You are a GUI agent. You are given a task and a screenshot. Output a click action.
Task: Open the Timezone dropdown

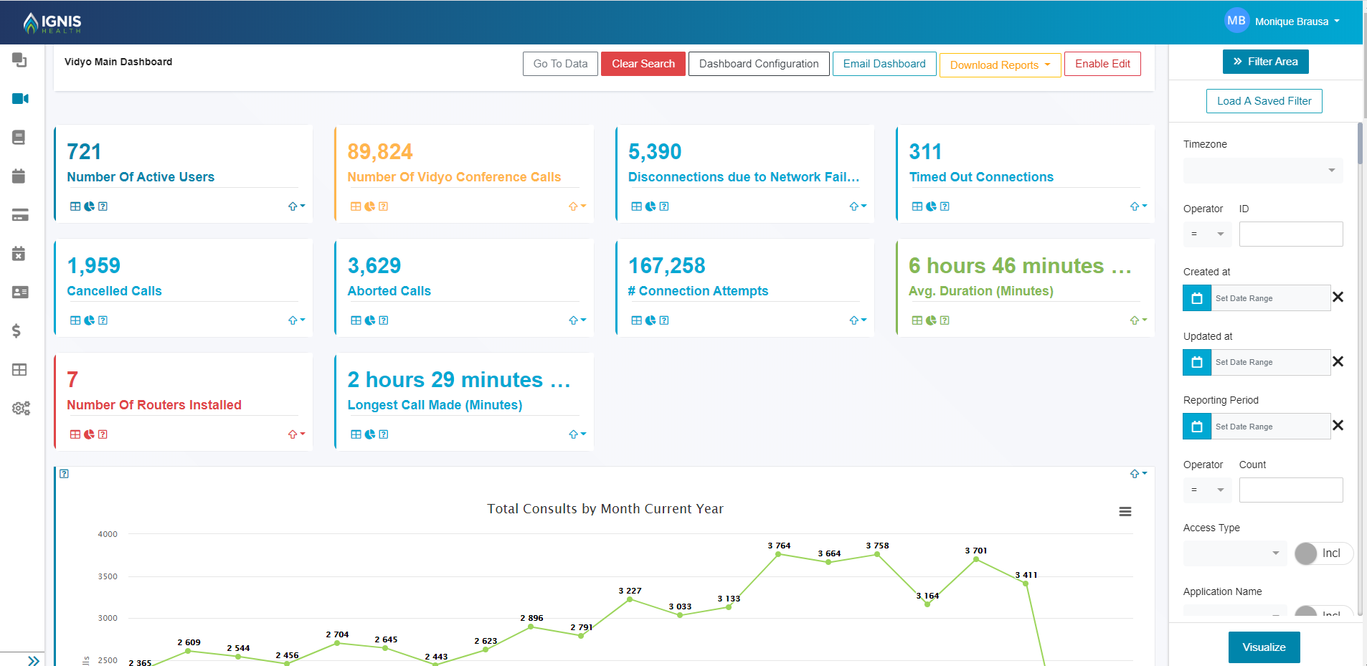tap(1262, 171)
